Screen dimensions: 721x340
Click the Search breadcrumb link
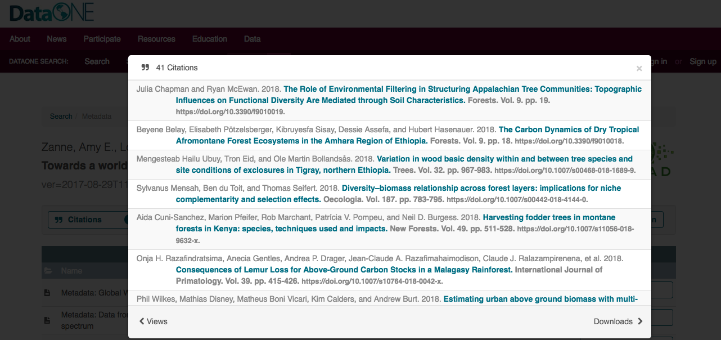click(61, 117)
